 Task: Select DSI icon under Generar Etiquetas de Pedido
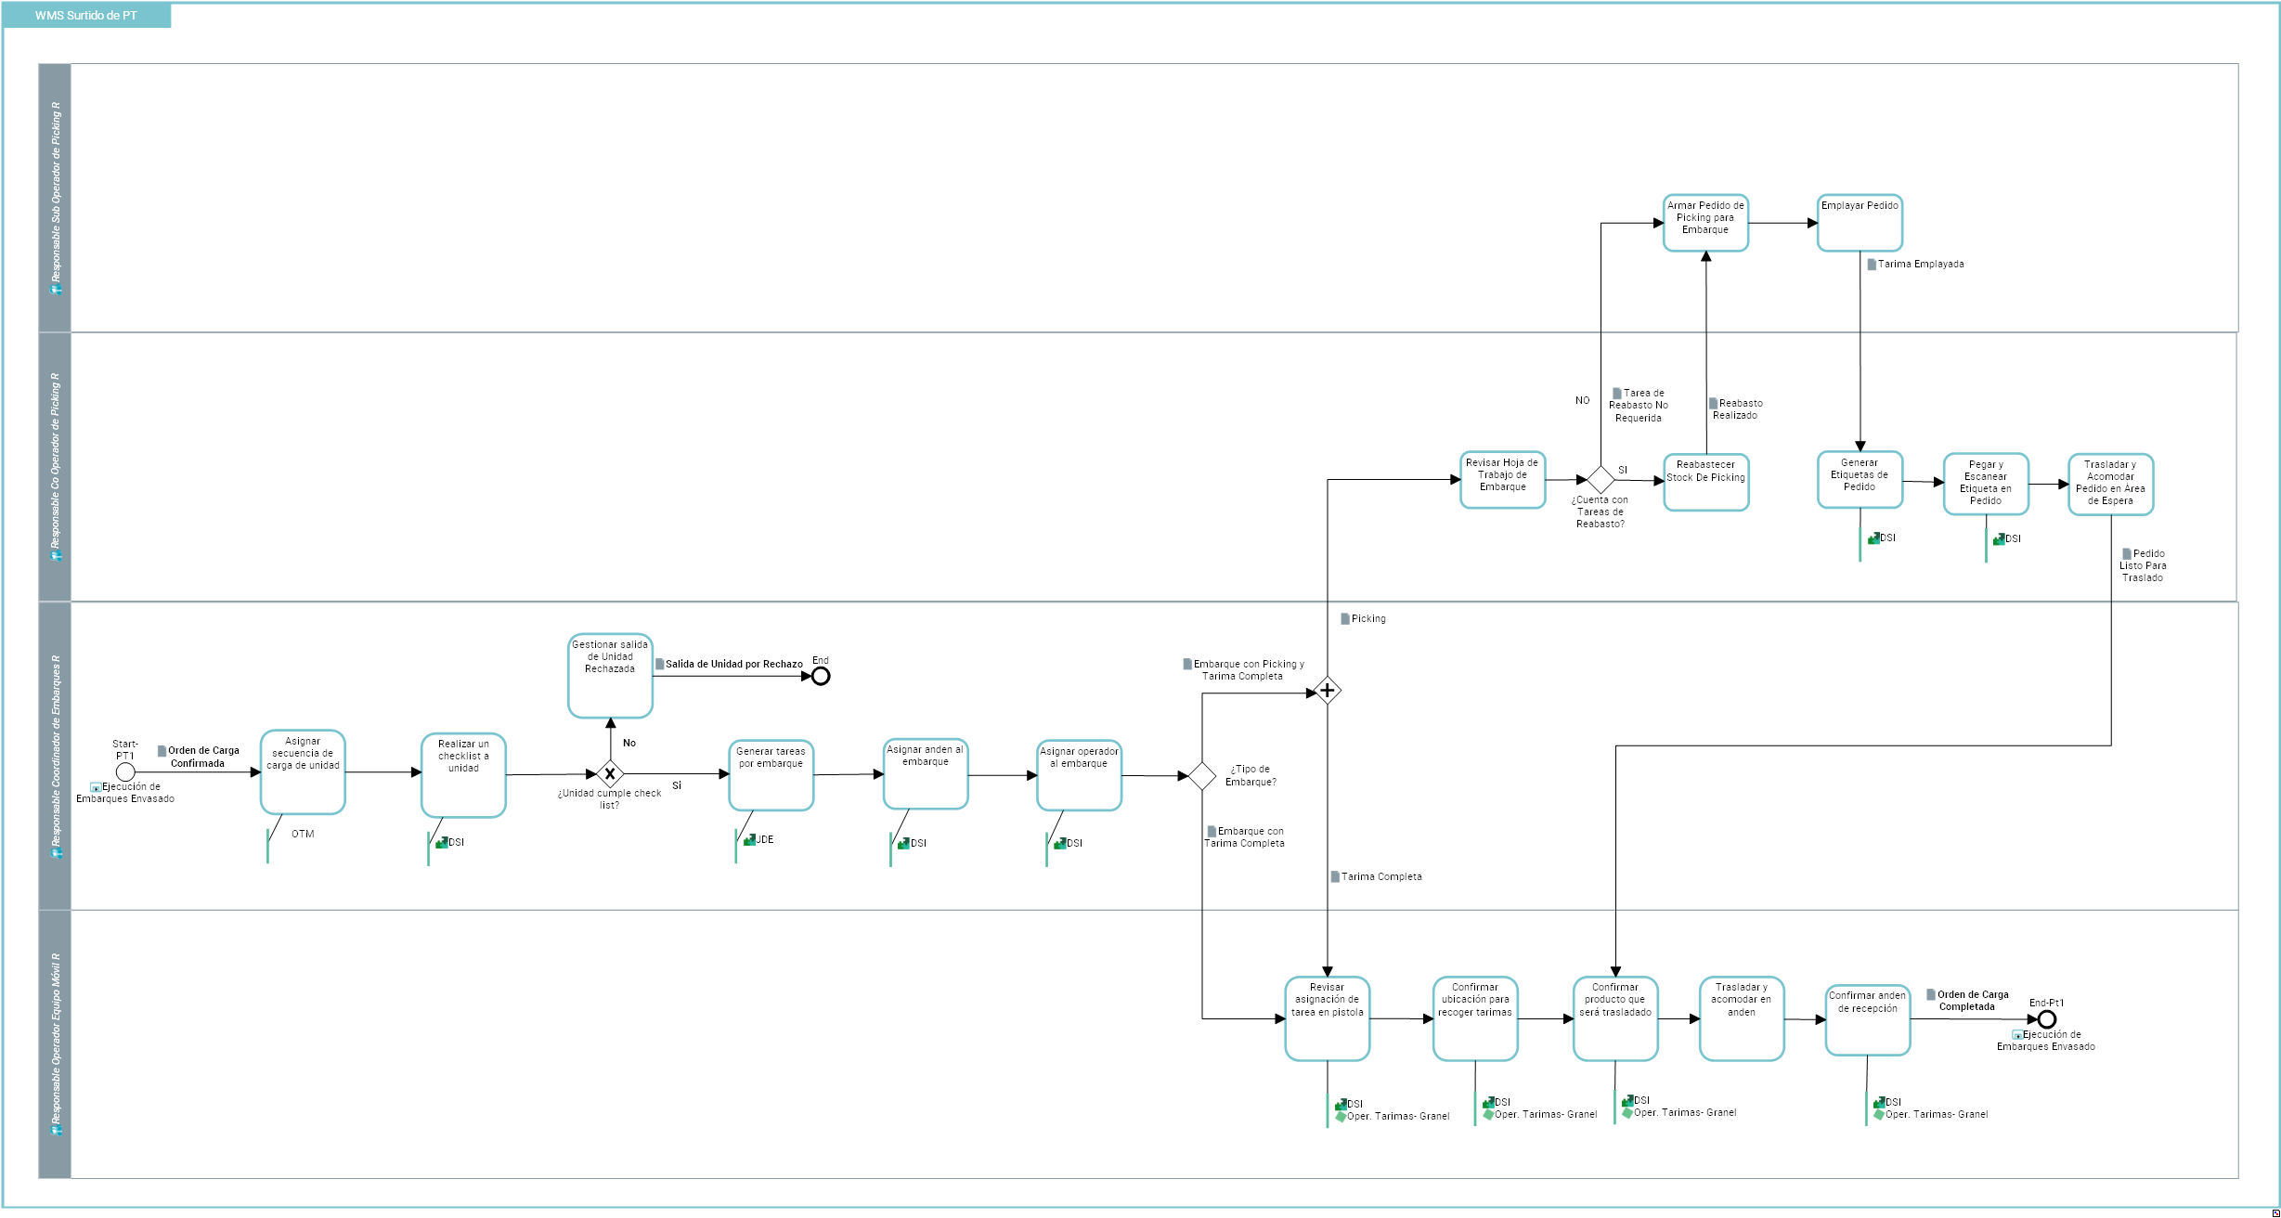point(1873,538)
